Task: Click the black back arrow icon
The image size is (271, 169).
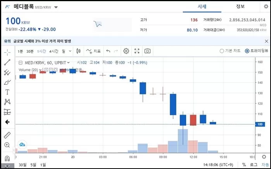Action: point(7,122)
